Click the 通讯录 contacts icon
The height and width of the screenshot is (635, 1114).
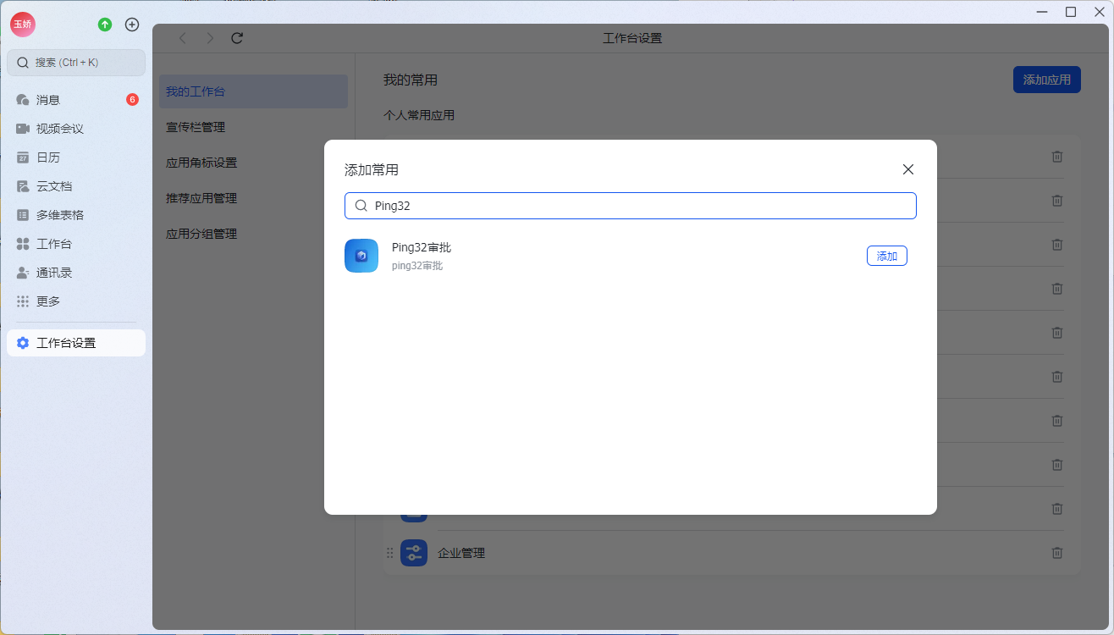click(23, 273)
